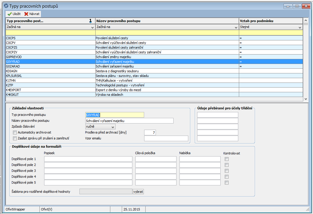Click the Název pracovního postupu column header

coord(167,21)
